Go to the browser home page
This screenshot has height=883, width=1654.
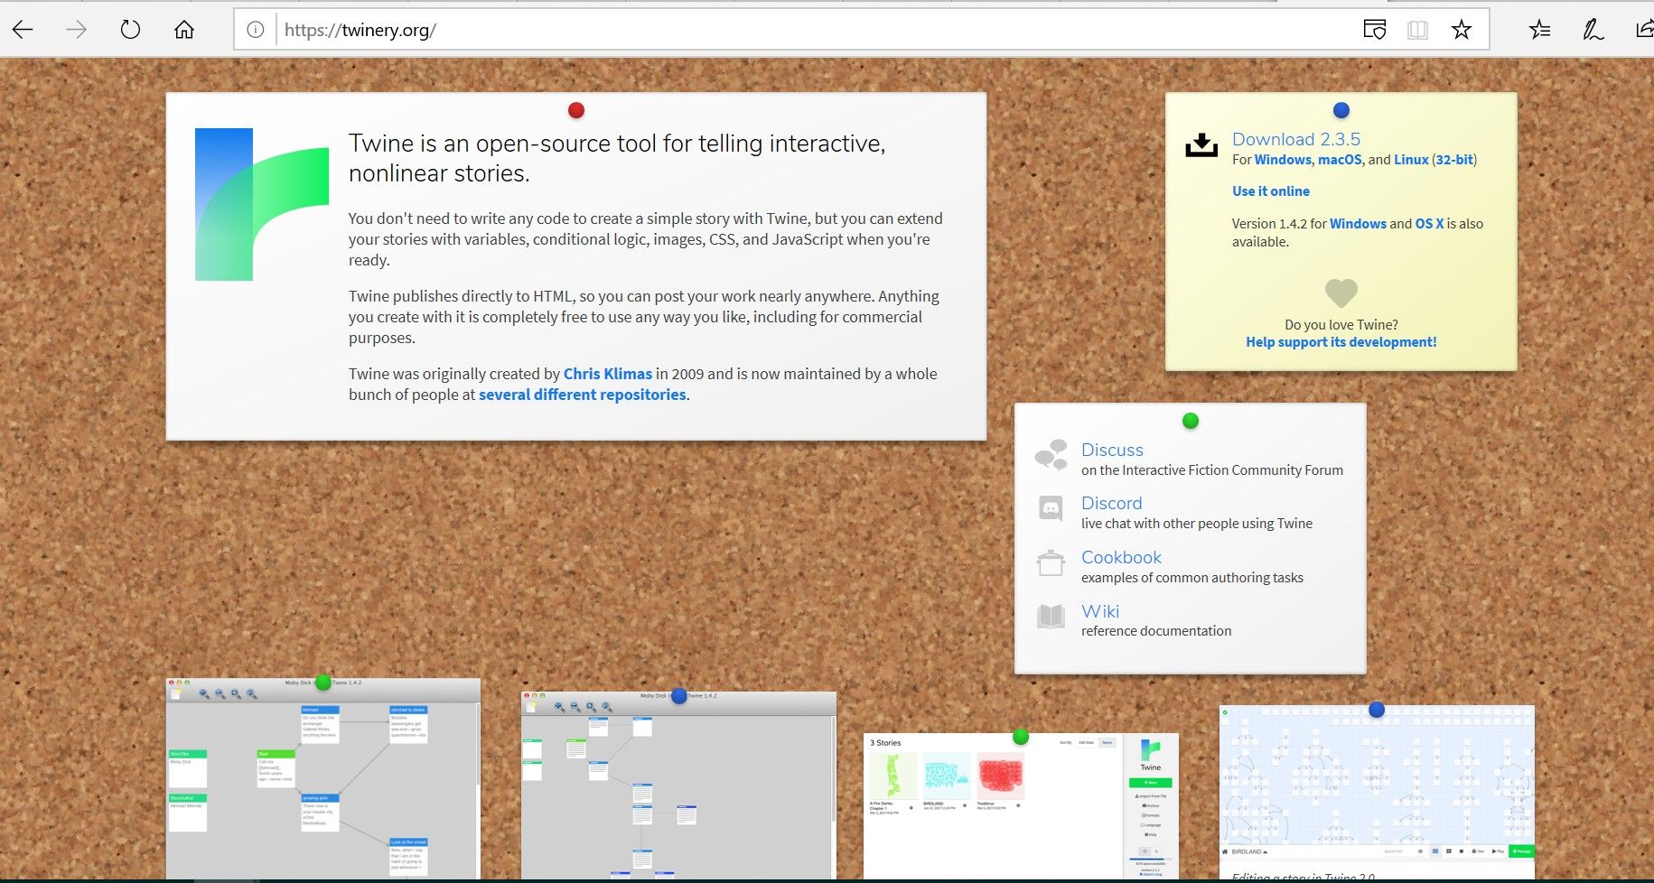(x=184, y=30)
